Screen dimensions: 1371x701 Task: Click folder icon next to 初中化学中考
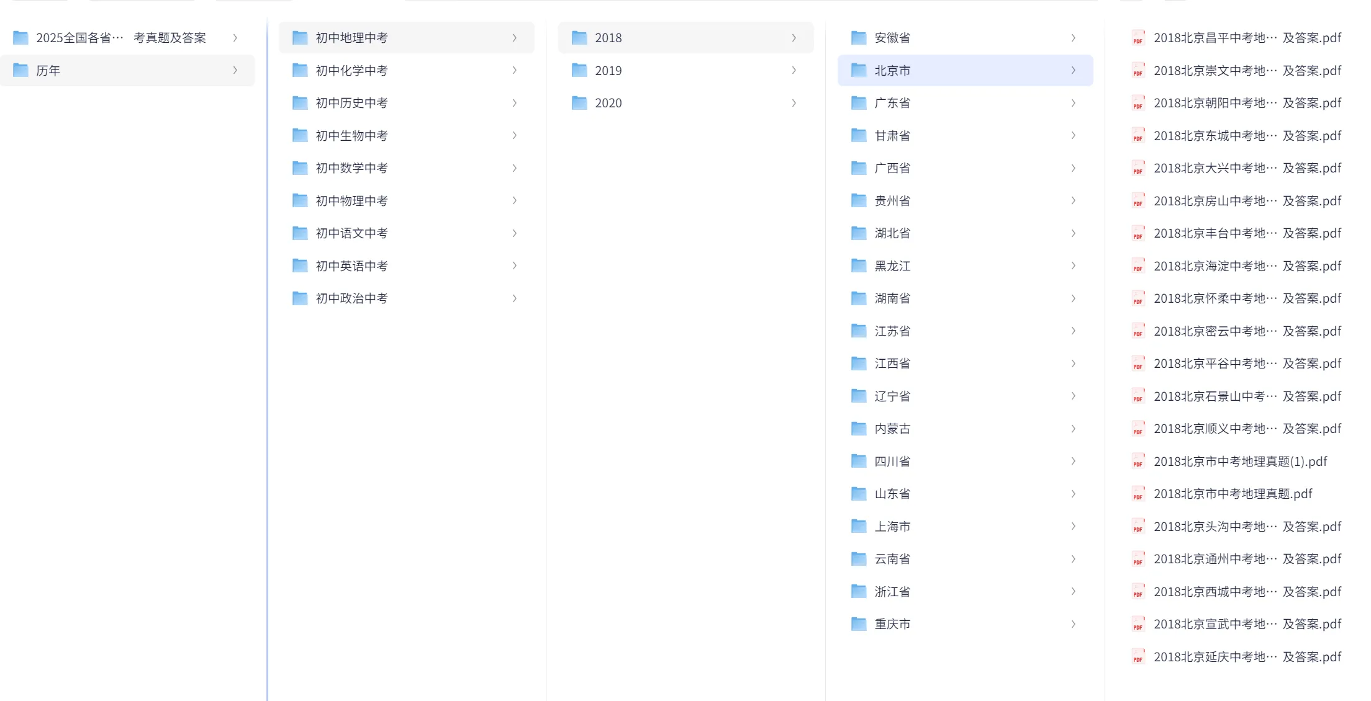tap(300, 70)
